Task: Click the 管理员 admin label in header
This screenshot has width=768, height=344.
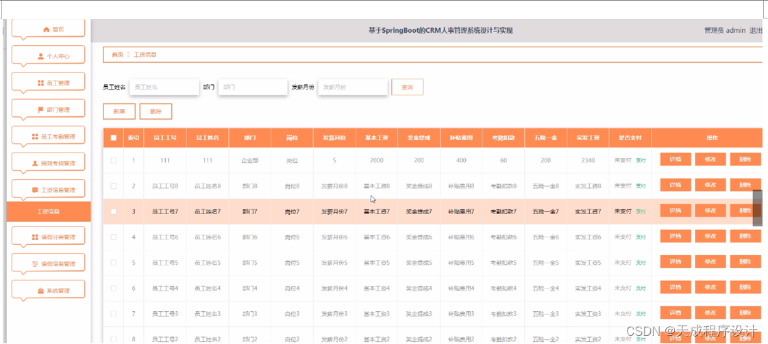Action: point(725,30)
